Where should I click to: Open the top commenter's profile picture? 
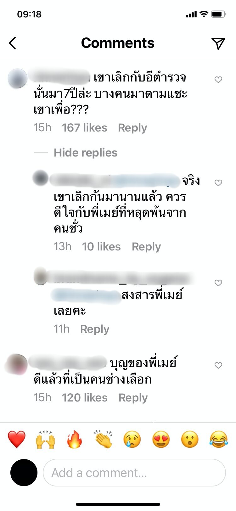tap(18, 79)
